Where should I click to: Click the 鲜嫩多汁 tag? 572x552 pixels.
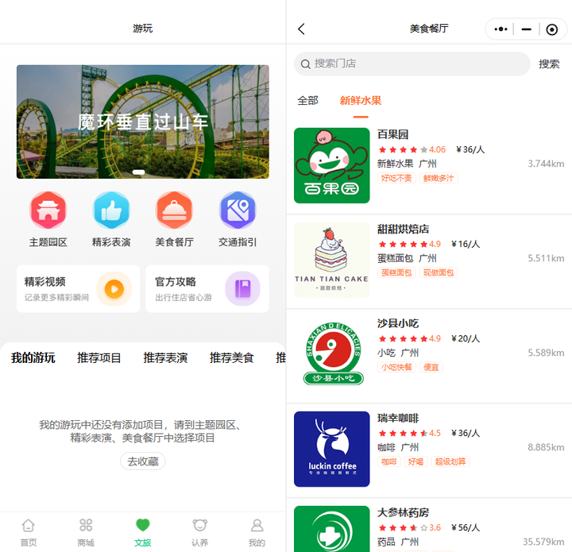(x=439, y=178)
